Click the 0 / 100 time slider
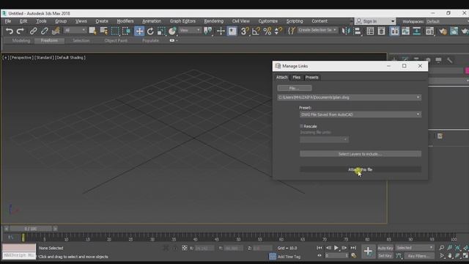This screenshot has width=469, height=264. pyautogui.click(x=31, y=229)
